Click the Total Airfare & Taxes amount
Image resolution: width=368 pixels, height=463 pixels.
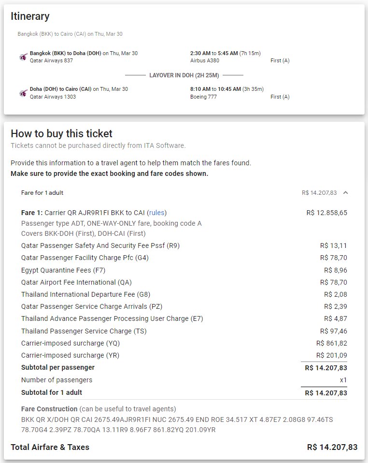pyautogui.click(x=332, y=448)
